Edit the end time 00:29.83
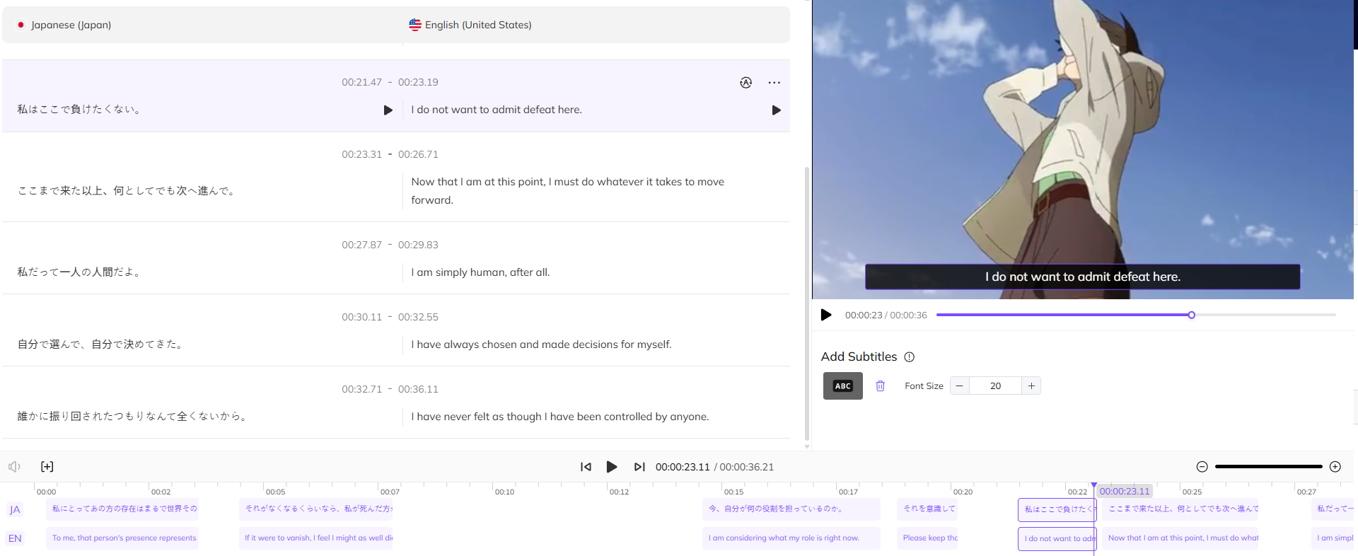This screenshot has width=1358, height=556. (418, 245)
